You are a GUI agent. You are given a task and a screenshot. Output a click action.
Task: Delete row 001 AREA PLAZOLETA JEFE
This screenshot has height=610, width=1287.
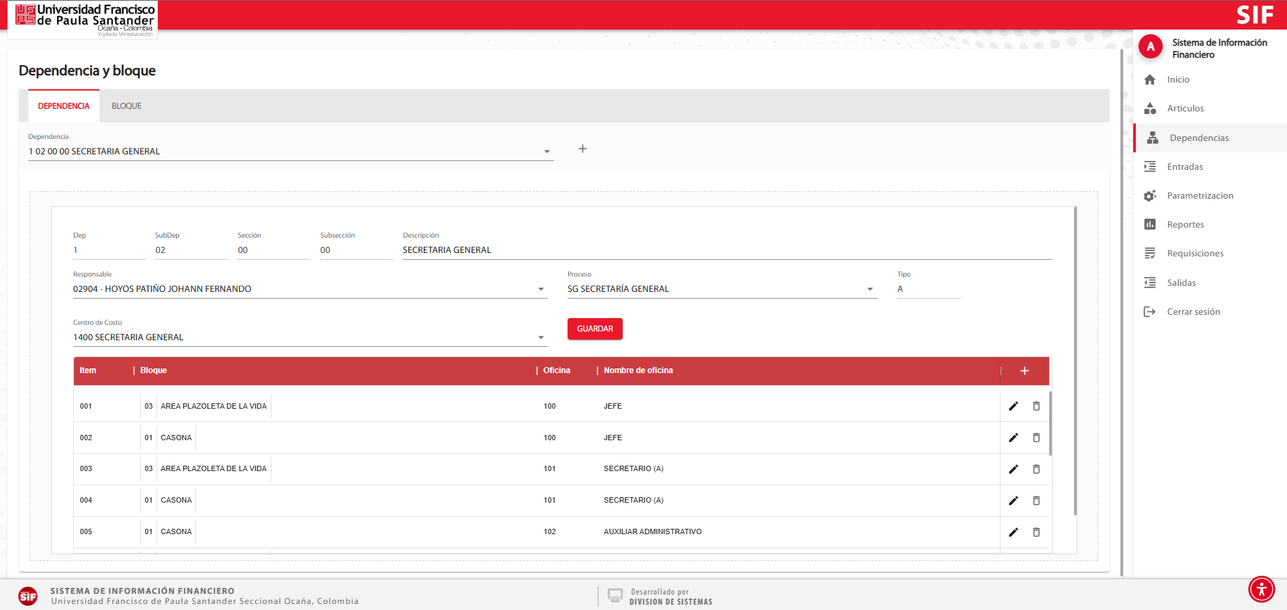pos(1036,406)
